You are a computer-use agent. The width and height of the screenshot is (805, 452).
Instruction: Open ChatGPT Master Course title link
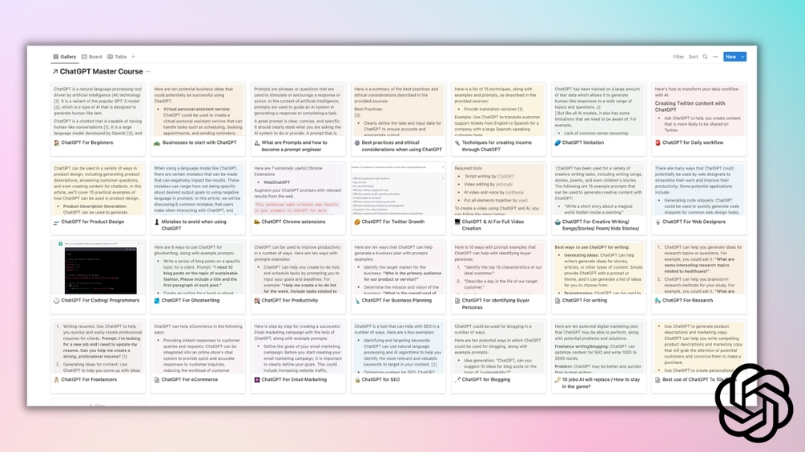tap(101, 72)
